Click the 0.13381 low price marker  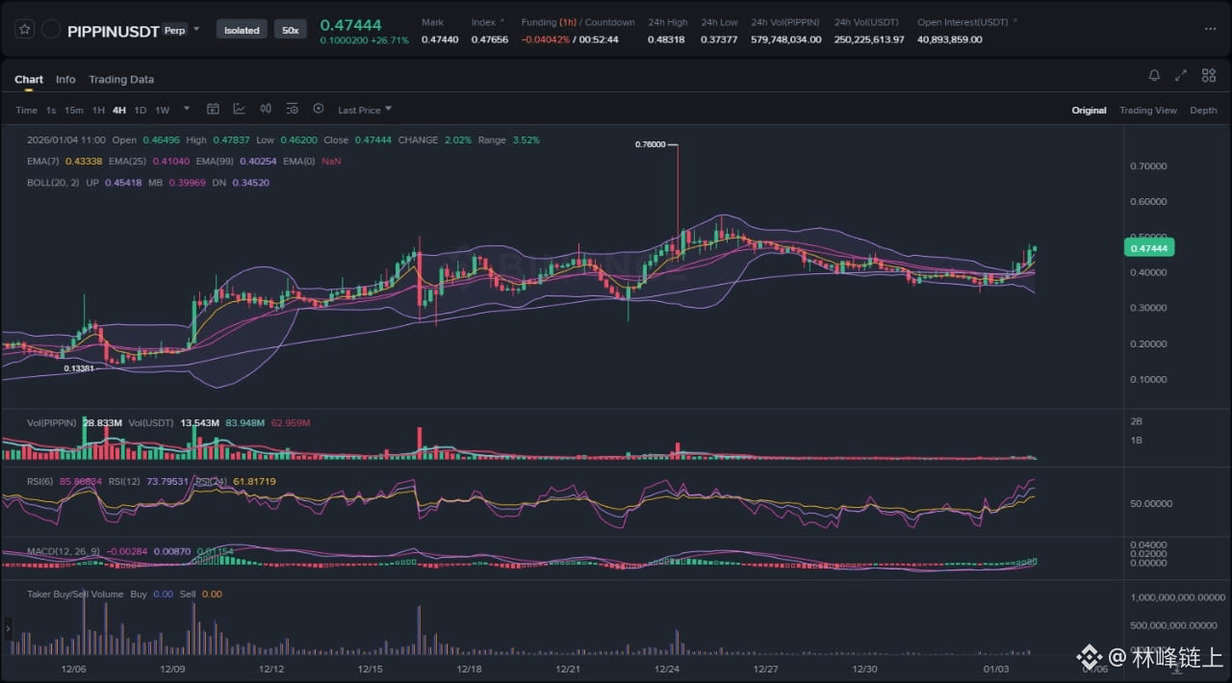(79, 368)
